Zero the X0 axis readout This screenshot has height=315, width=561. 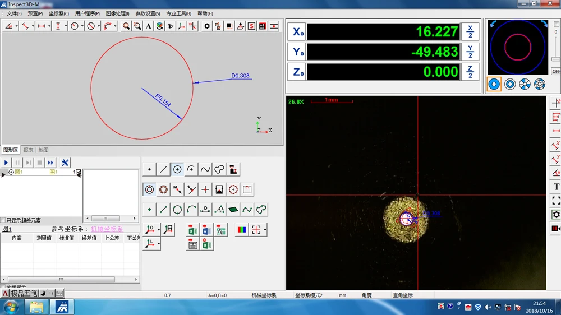click(297, 32)
